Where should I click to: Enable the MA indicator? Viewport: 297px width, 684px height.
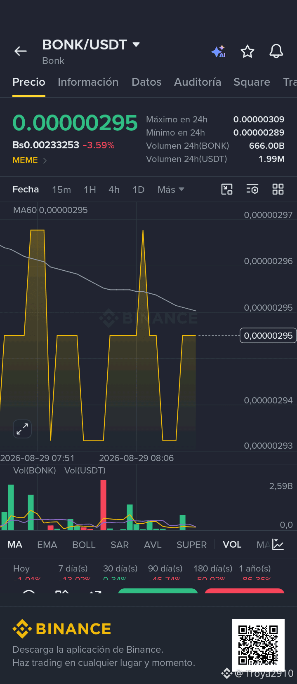(x=15, y=545)
